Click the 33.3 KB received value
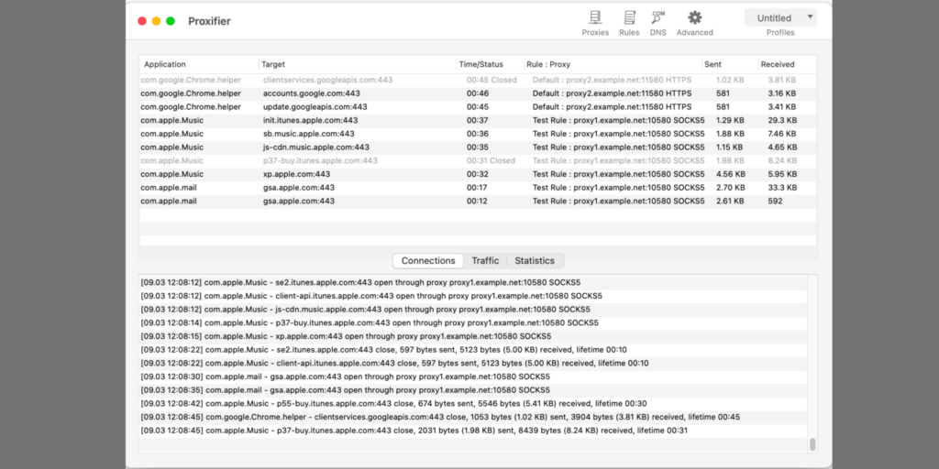 click(783, 188)
